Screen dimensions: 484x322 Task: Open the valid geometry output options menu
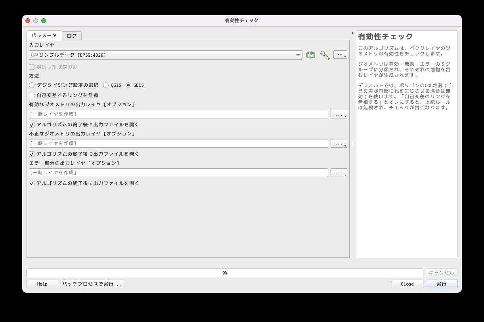[x=339, y=114]
